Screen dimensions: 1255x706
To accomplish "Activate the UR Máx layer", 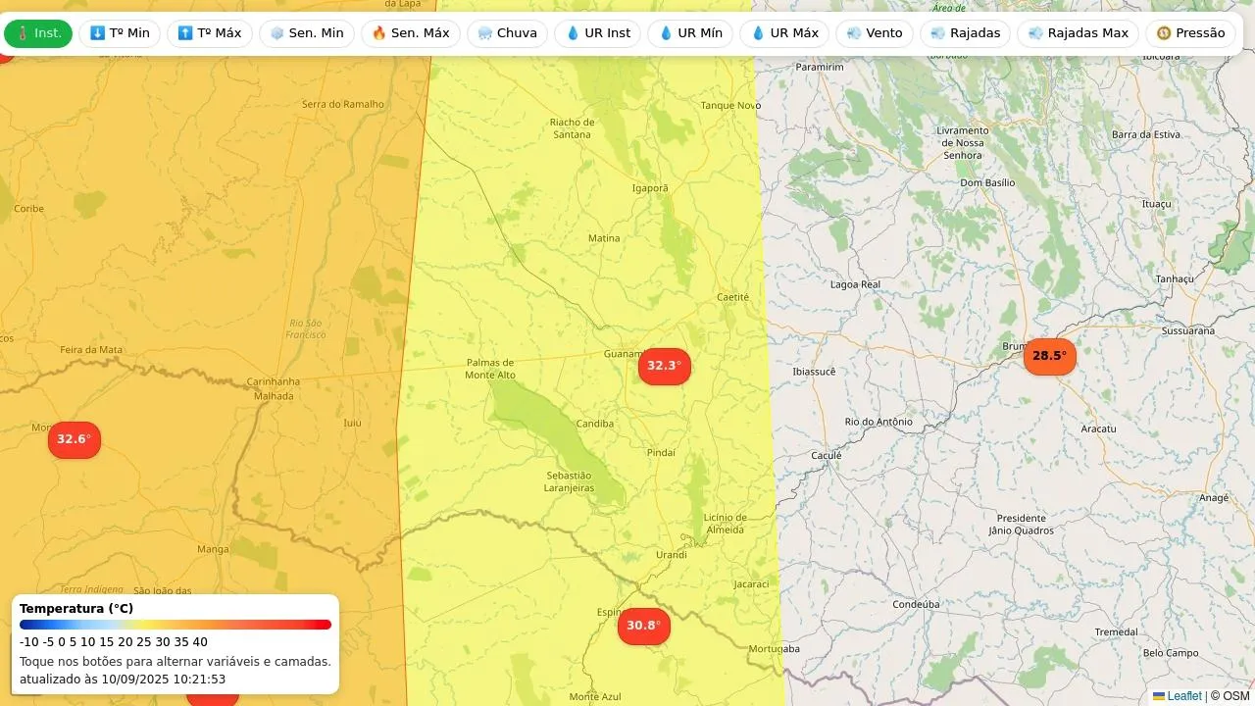I will pos(784,33).
